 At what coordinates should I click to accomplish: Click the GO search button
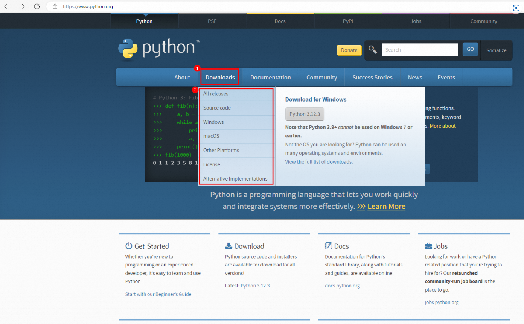click(x=470, y=49)
